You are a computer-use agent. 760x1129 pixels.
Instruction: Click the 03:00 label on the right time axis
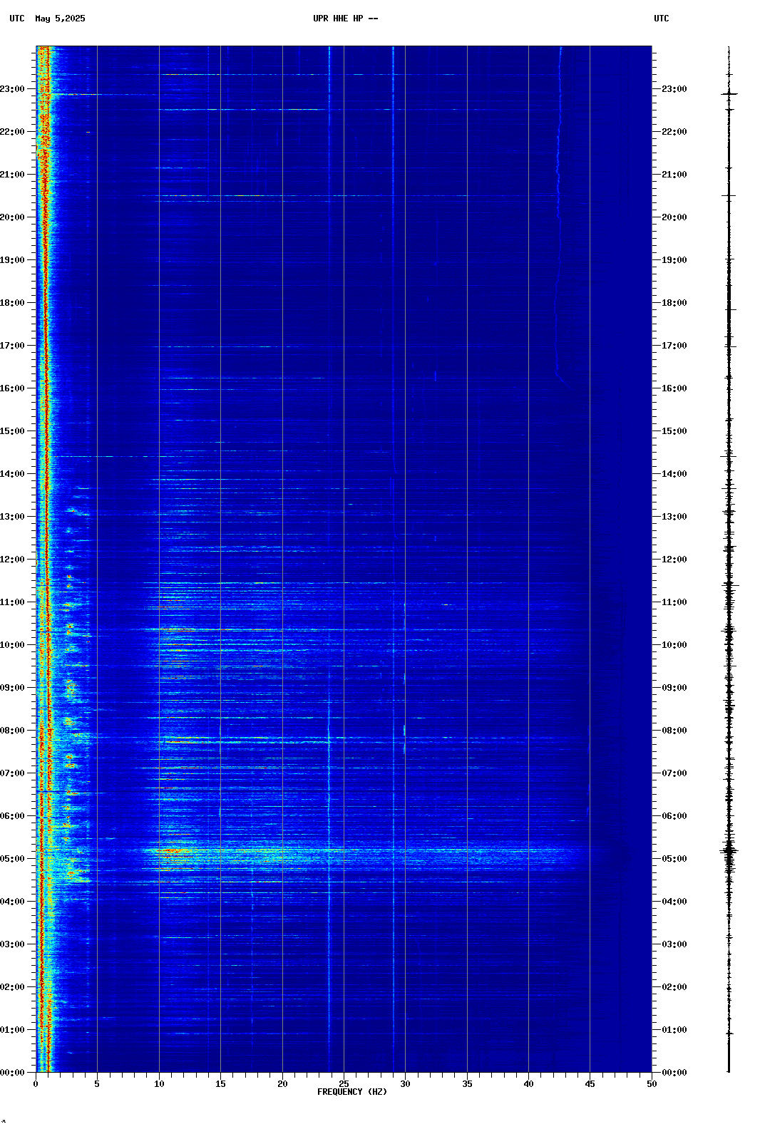[674, 944]
